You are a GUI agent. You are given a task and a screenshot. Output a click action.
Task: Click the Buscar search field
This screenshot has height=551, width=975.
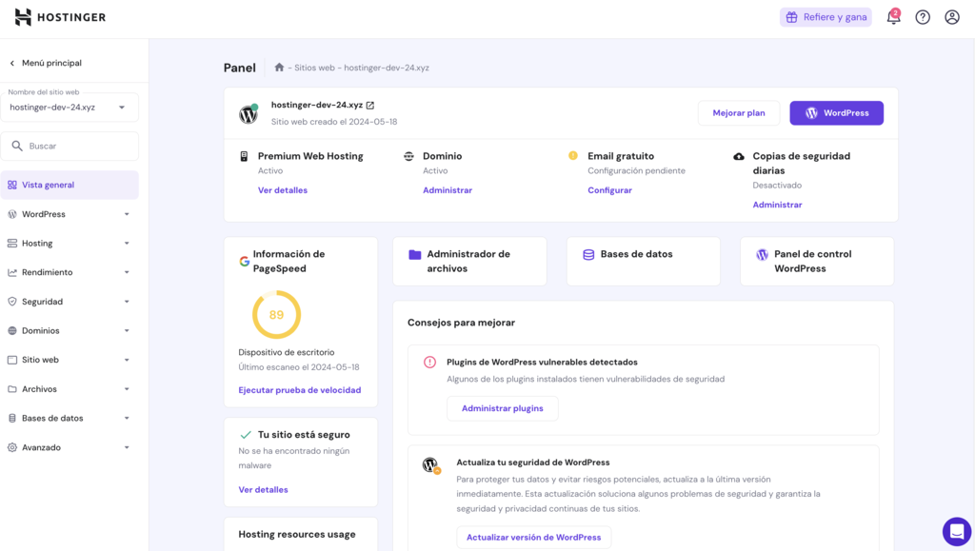pos(70,146)
